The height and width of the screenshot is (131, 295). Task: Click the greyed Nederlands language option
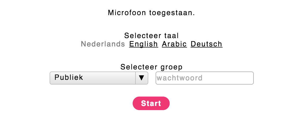[103, 44]
